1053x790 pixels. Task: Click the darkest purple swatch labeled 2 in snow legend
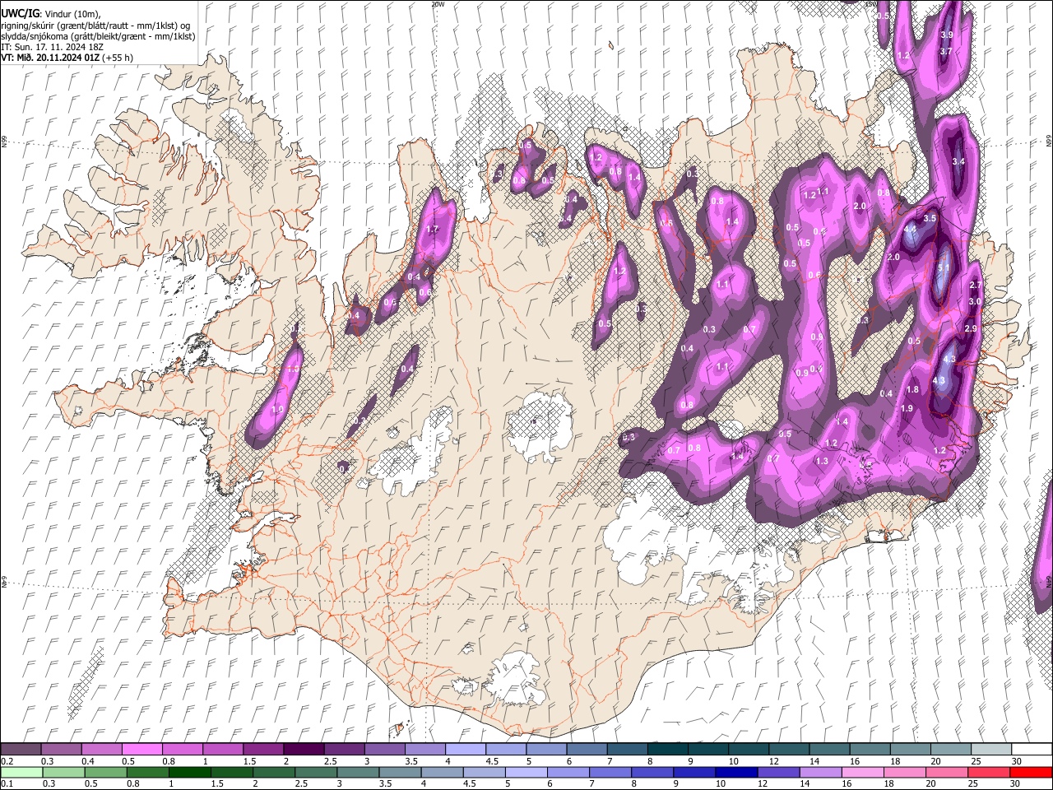(304, 750)
